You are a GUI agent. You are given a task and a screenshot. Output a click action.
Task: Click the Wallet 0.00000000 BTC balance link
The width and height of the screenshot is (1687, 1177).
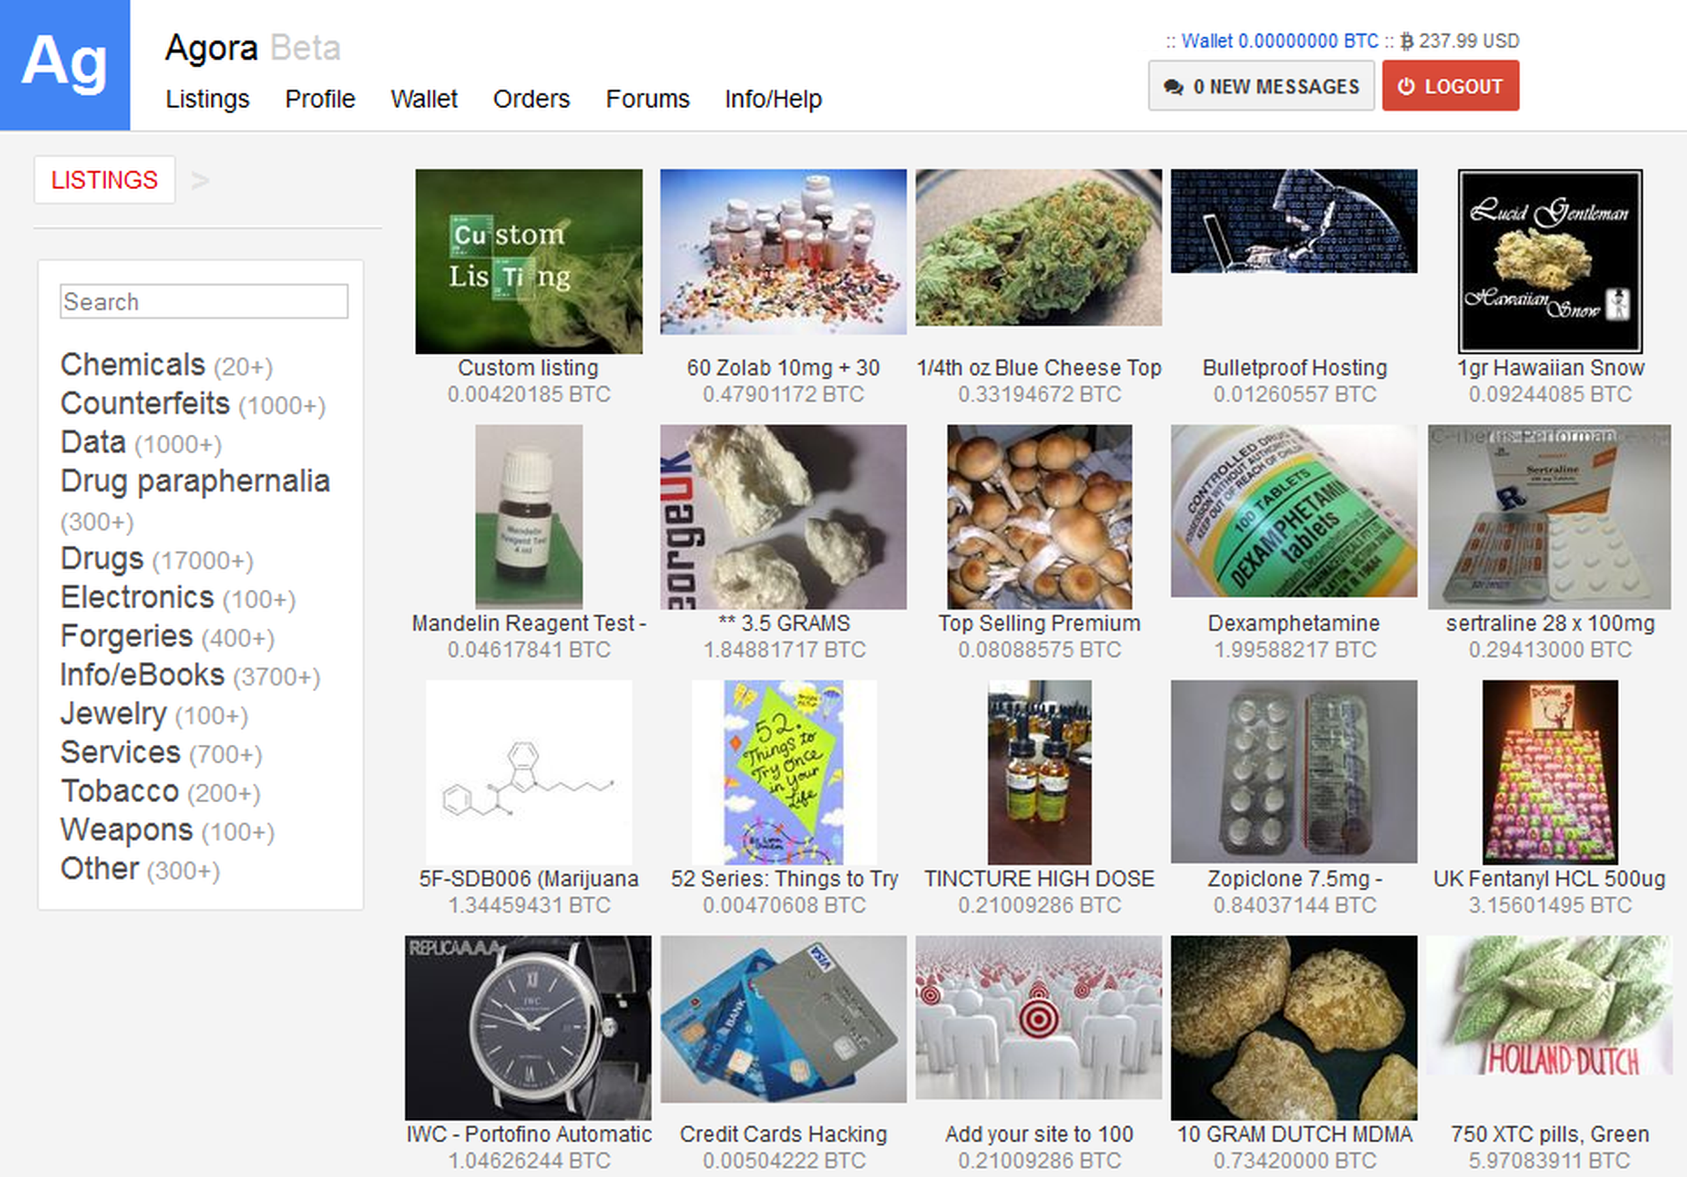tap(1280, 41)
